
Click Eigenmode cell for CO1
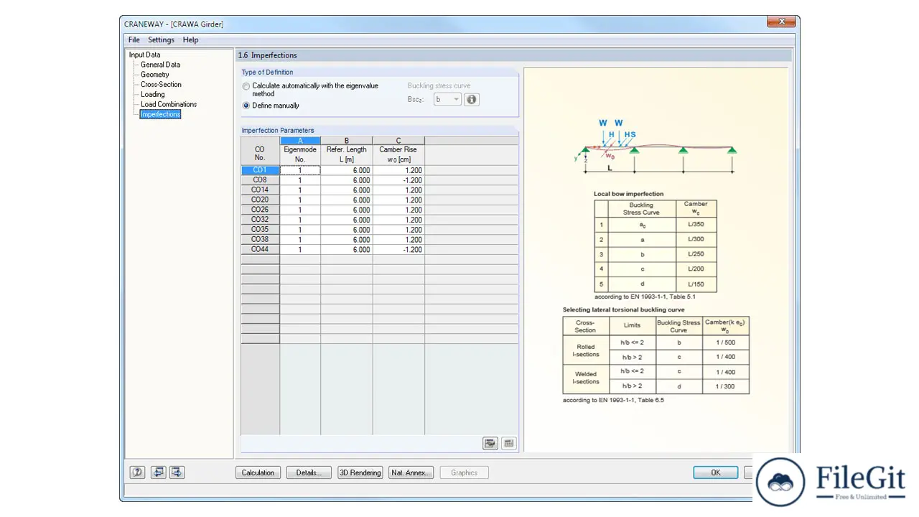300,170
